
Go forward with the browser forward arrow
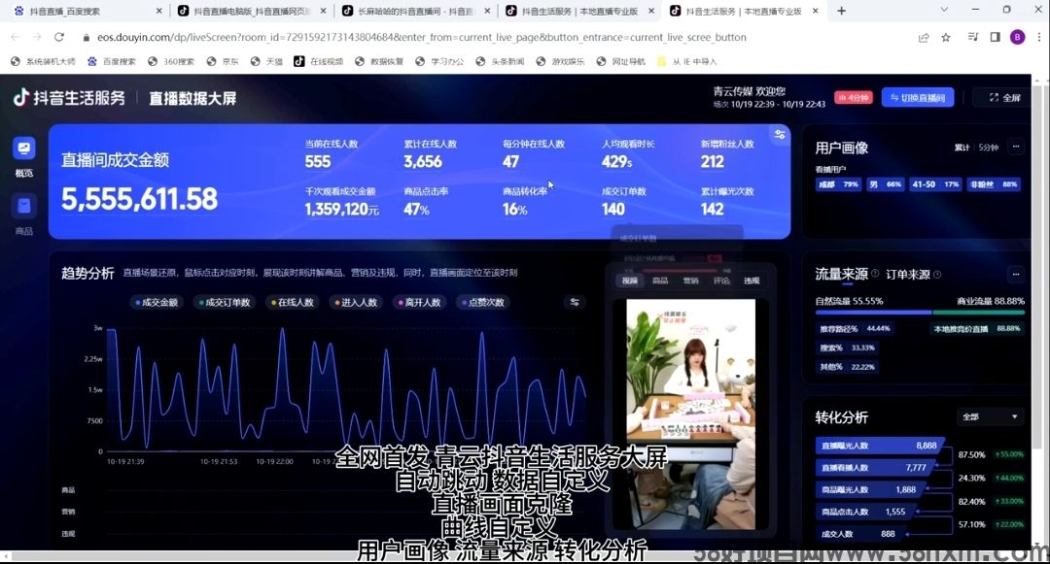[x=37, y=38]
